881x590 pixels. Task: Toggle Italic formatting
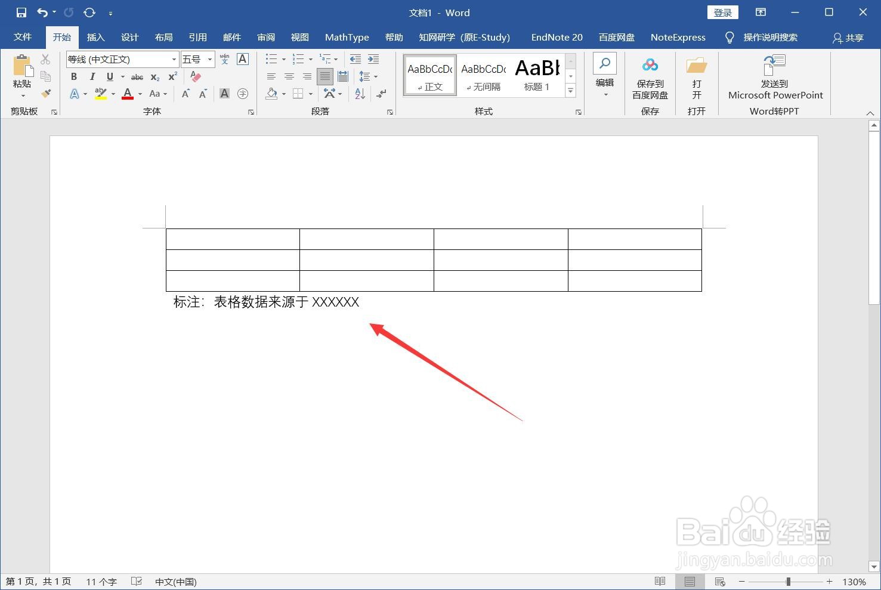point(92,77)
